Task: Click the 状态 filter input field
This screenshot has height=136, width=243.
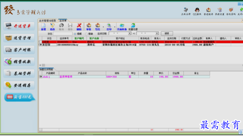Action: [63, 34]
